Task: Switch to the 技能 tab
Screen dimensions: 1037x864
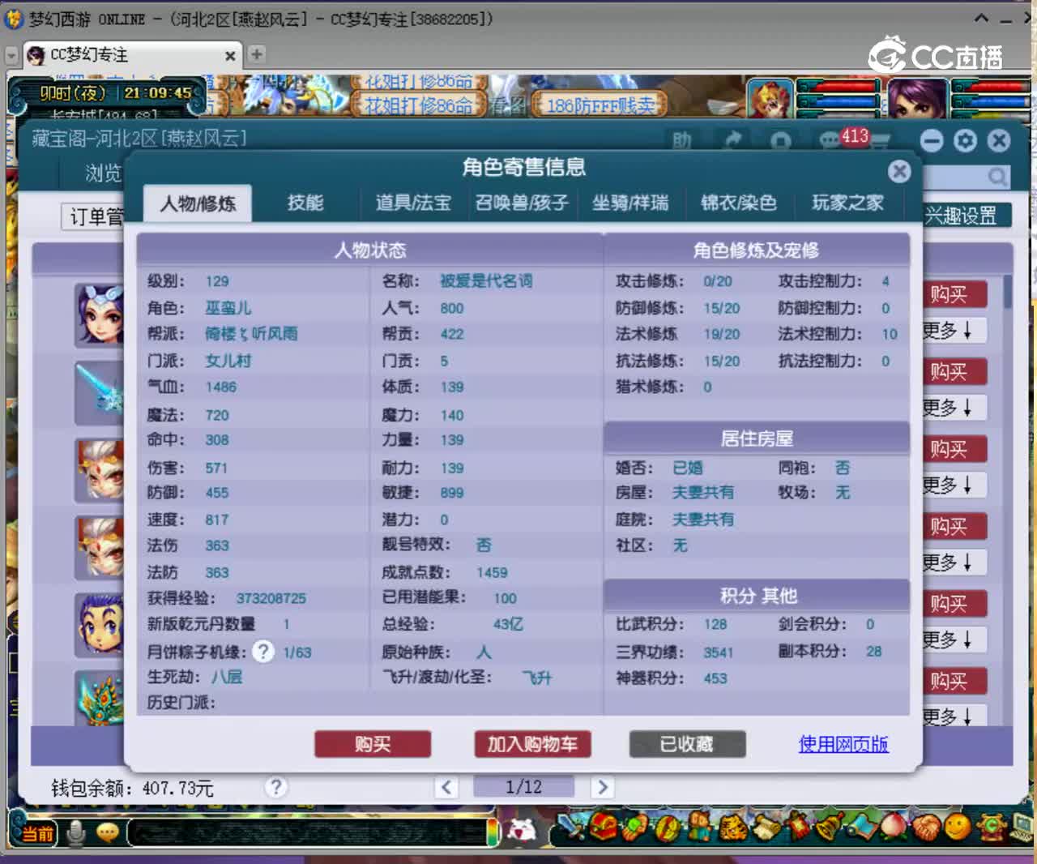Action: [x=305, y=203]
